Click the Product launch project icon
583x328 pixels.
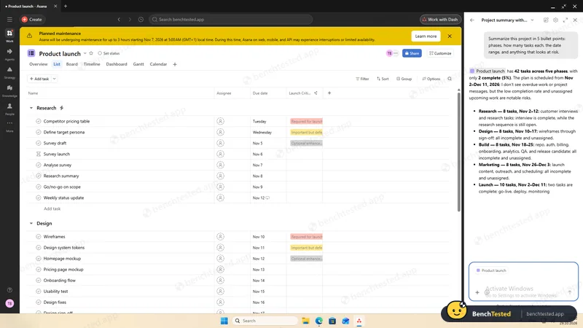point(31,53)
